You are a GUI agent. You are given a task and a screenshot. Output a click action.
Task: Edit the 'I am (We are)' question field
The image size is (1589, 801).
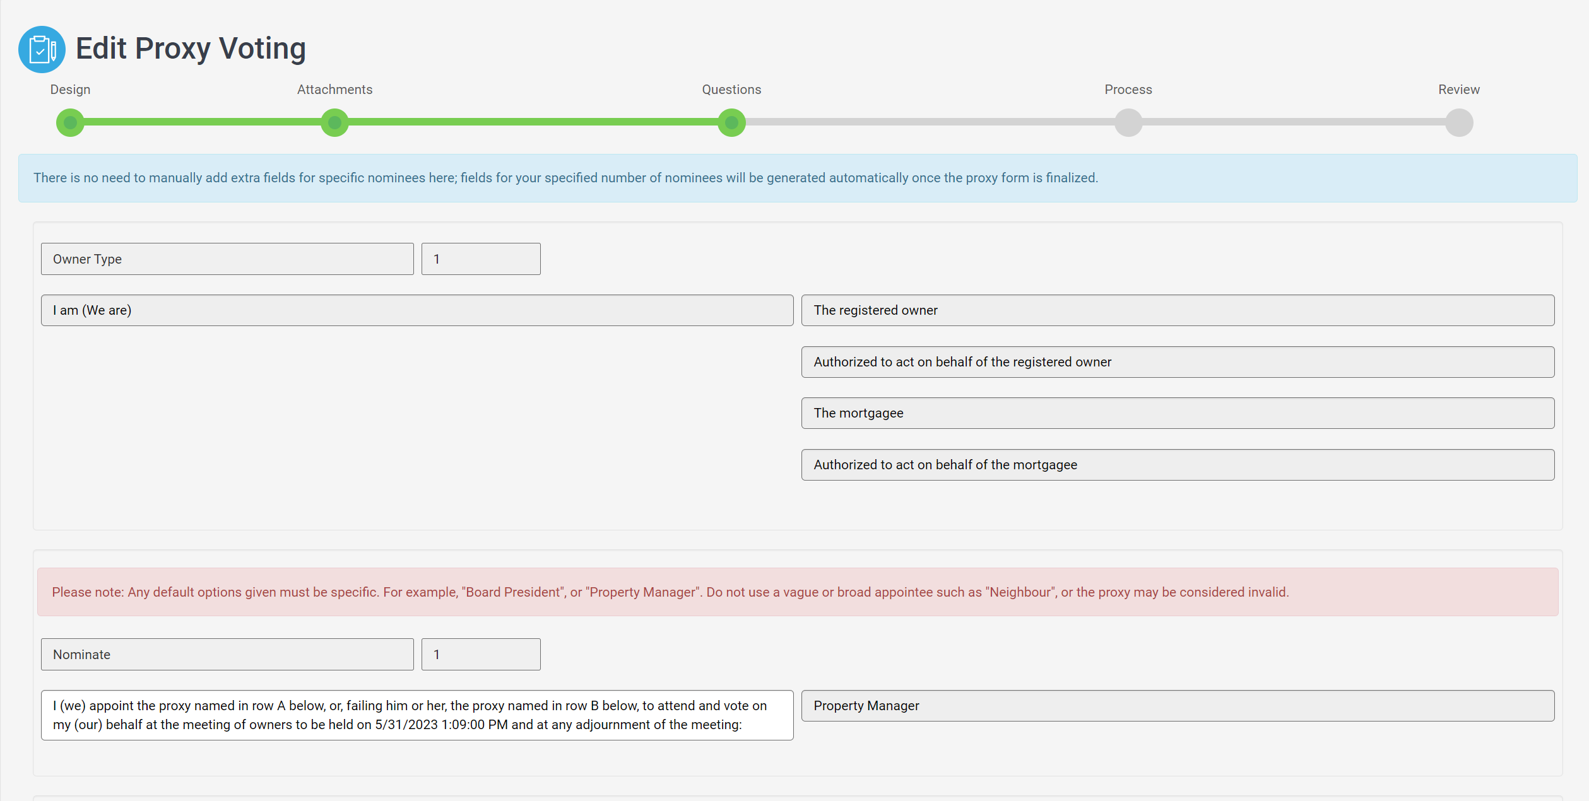click(417, 310)
